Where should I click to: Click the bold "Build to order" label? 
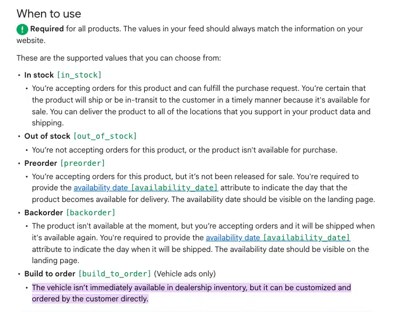(x=50, y=274)
